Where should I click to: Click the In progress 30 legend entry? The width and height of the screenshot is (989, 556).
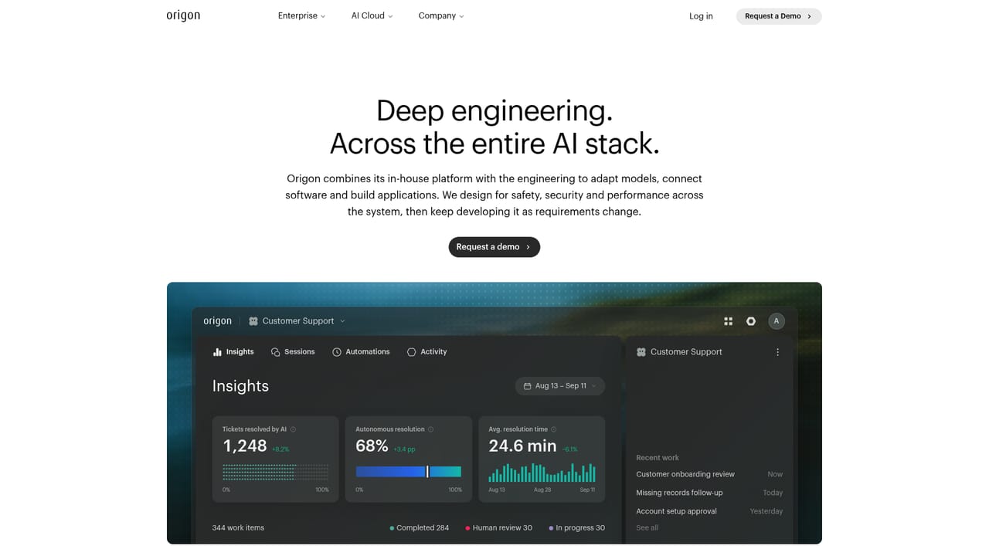[x=576, y=528]
